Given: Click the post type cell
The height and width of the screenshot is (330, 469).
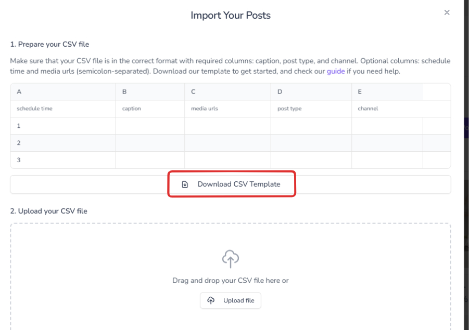Looking at the screenshot, I should pos(289,109).
